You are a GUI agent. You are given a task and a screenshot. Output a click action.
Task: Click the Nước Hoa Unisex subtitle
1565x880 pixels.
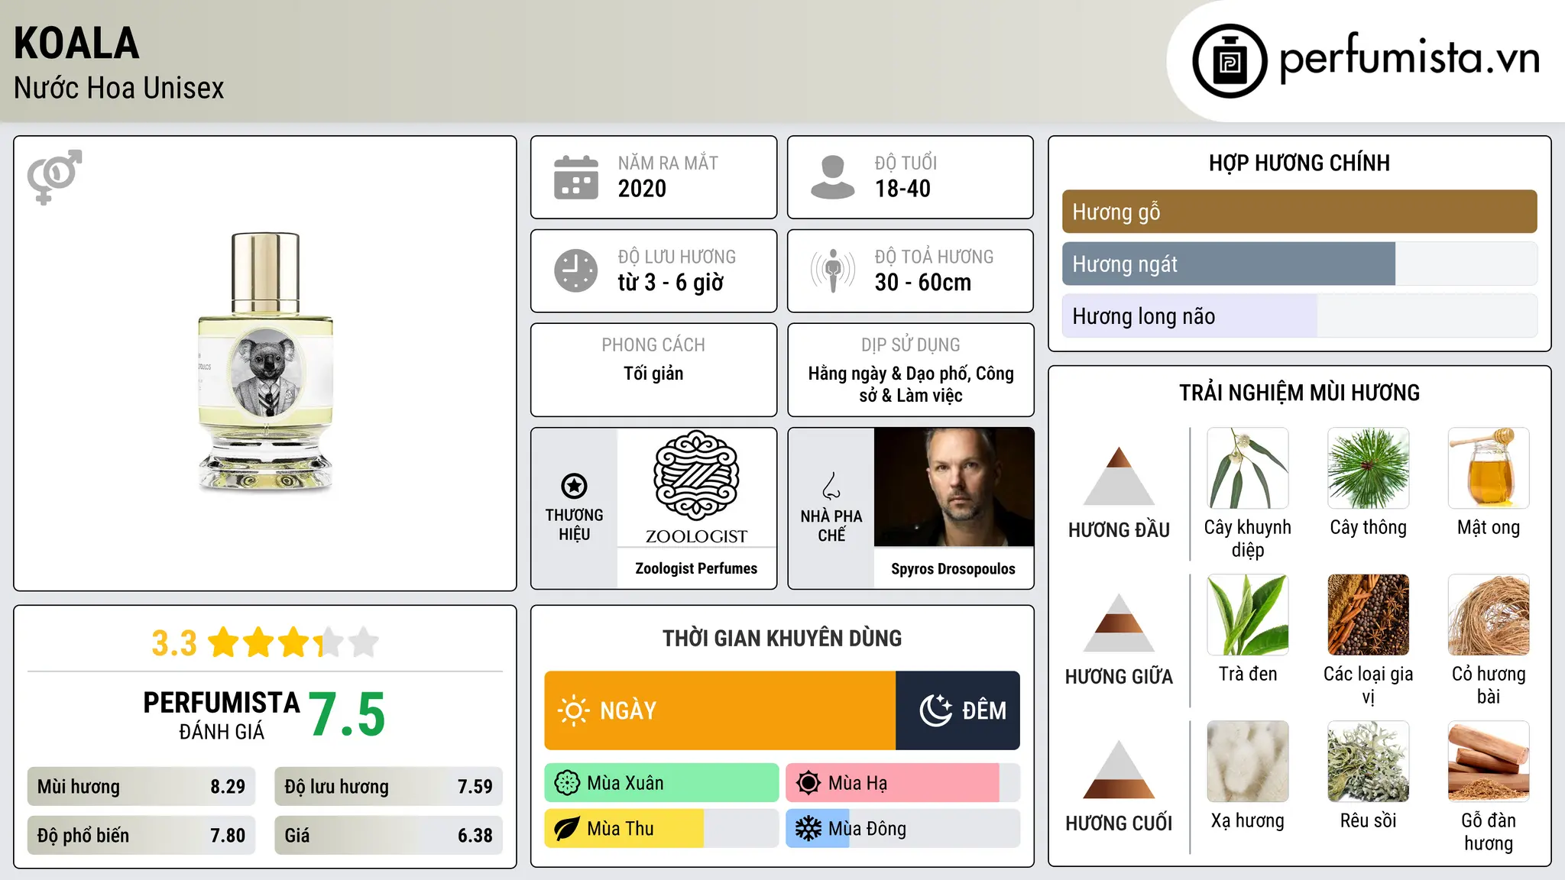[x=118, y=89]
